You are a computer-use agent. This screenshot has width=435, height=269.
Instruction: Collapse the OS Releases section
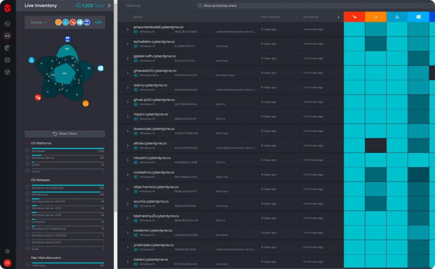(27, 180)
